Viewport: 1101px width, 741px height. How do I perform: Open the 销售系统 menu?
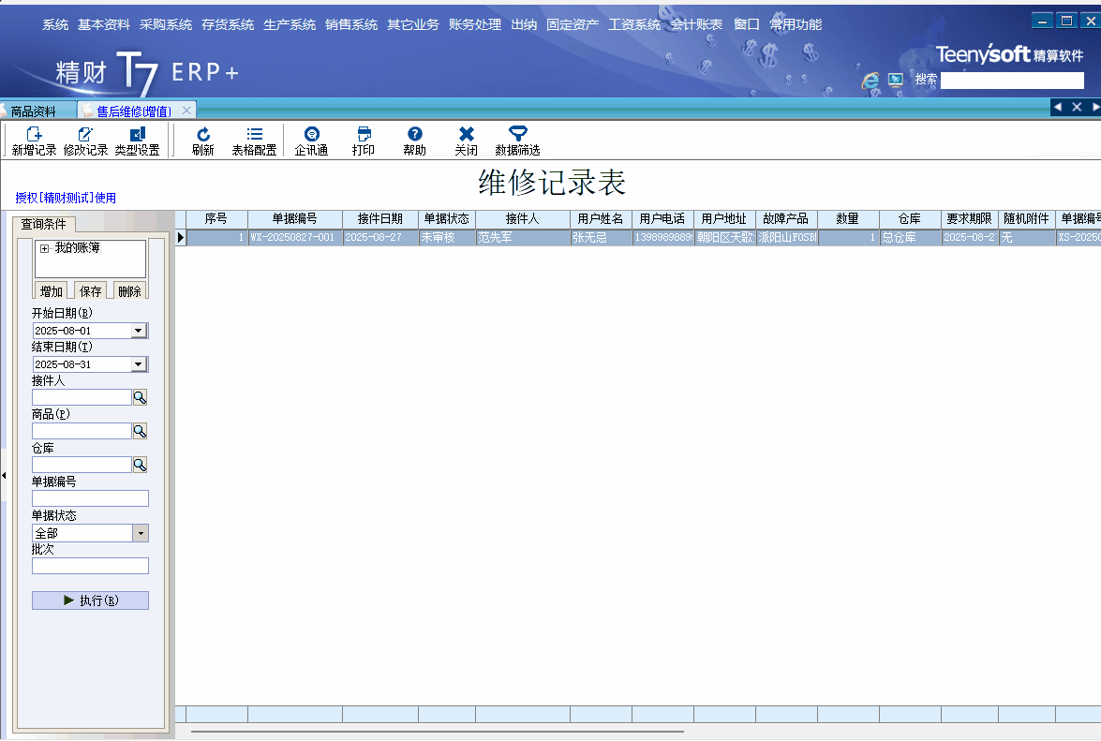pos(351,24)
